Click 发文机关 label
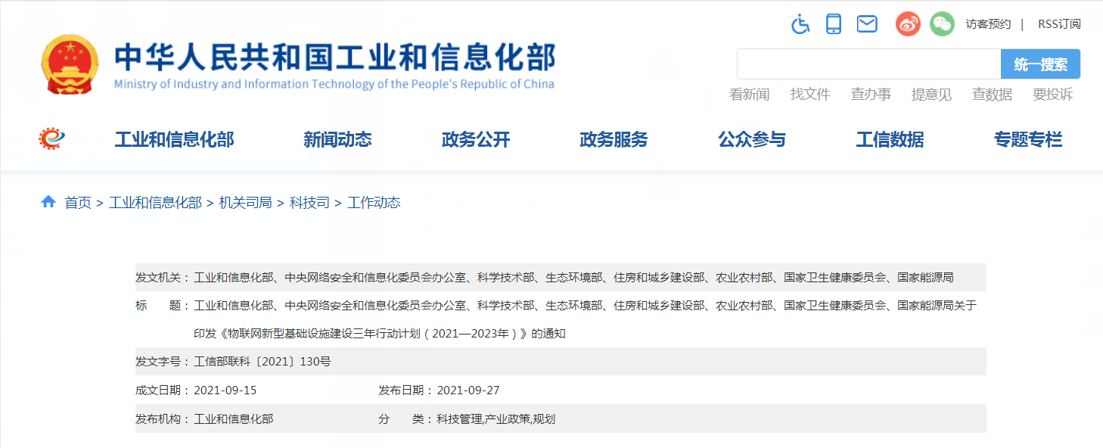 [163, 278]
